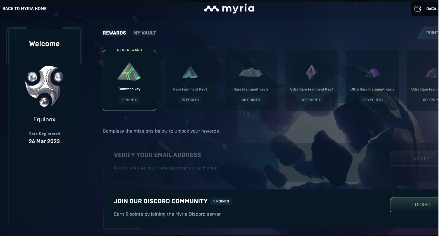This screenshot has width=439, height=236.
Task: Click the NEXT REWARD label
Action: [129, 50]
